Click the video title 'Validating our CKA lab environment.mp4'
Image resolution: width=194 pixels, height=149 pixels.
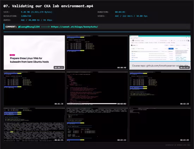click(48, 6)
